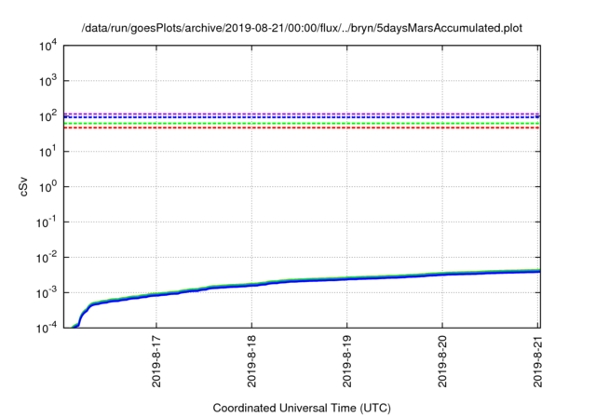Click the plot file path title
This screenshot has height=417, width=596.
[x=302, y=28]
